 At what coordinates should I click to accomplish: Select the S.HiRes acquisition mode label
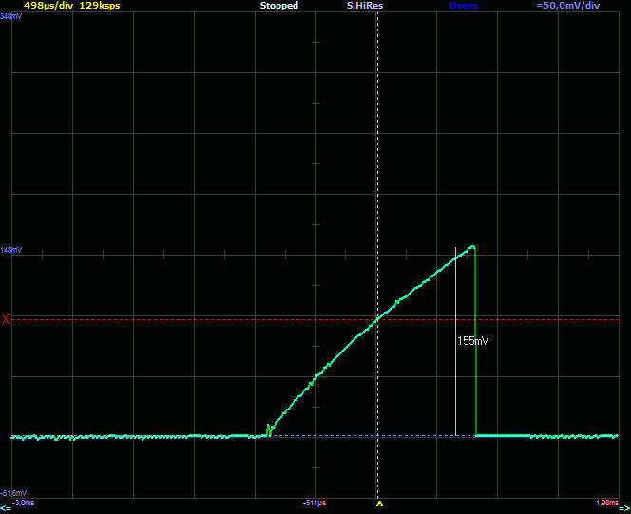(365, 6)
